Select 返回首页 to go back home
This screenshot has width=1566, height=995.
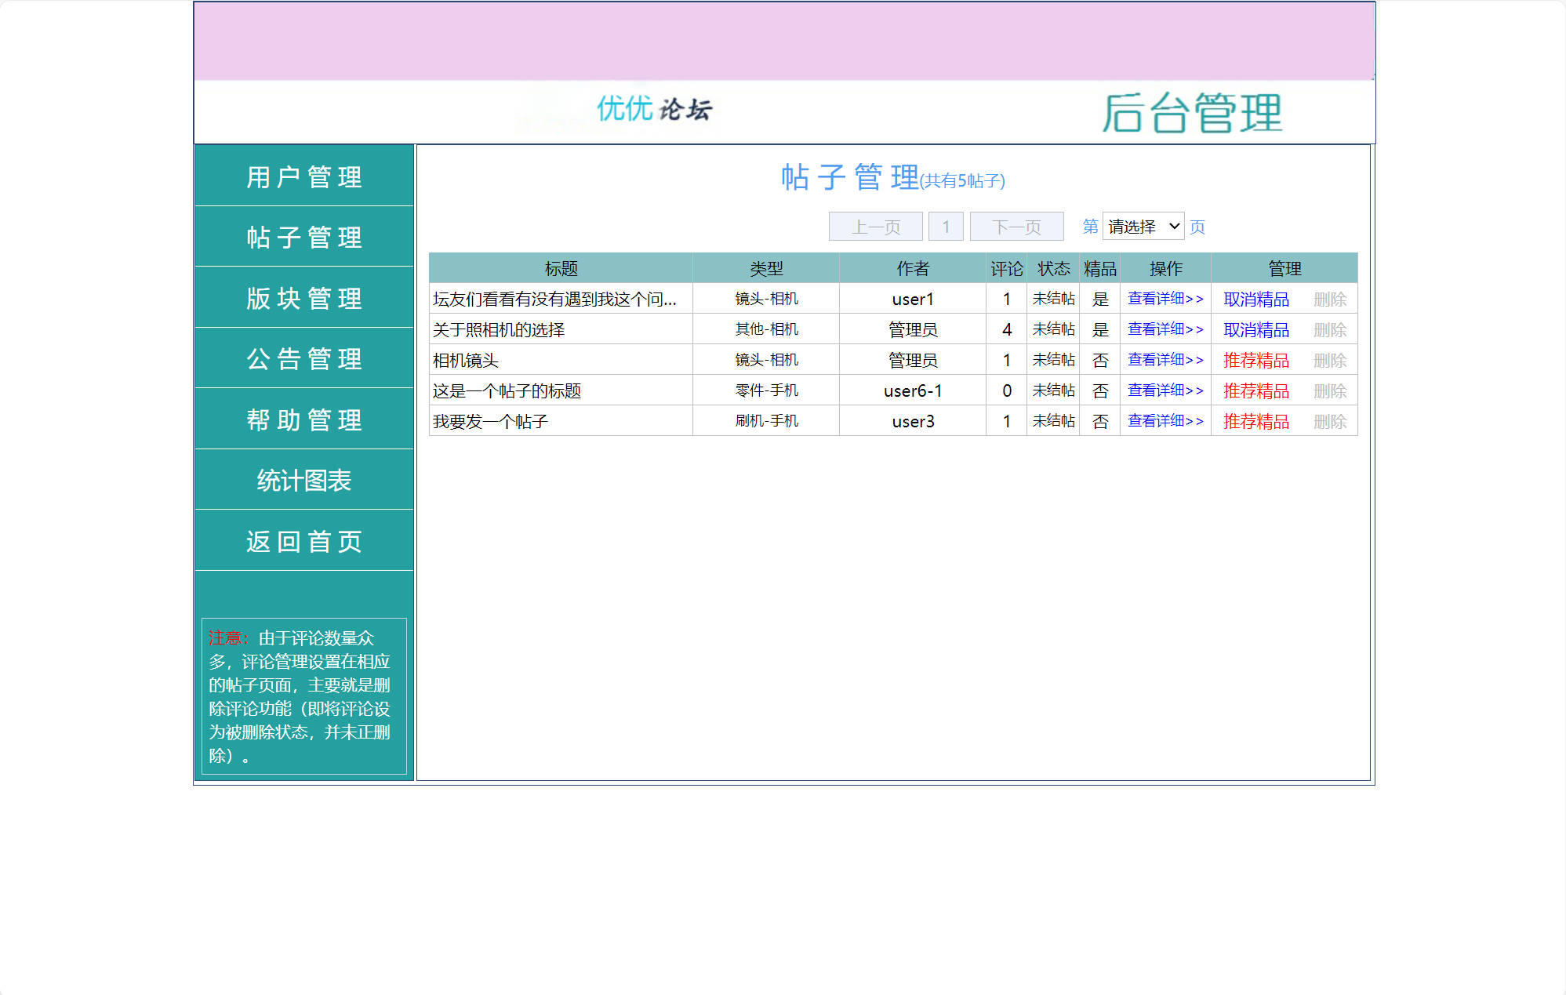click(x=303, y=540)
